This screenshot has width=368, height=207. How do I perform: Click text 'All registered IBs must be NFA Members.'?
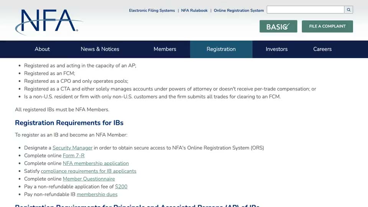[x=62, y=110]
